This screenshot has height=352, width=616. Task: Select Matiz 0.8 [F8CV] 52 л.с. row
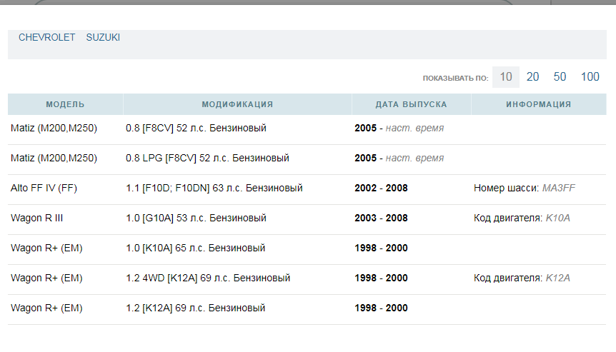(196, 129)
